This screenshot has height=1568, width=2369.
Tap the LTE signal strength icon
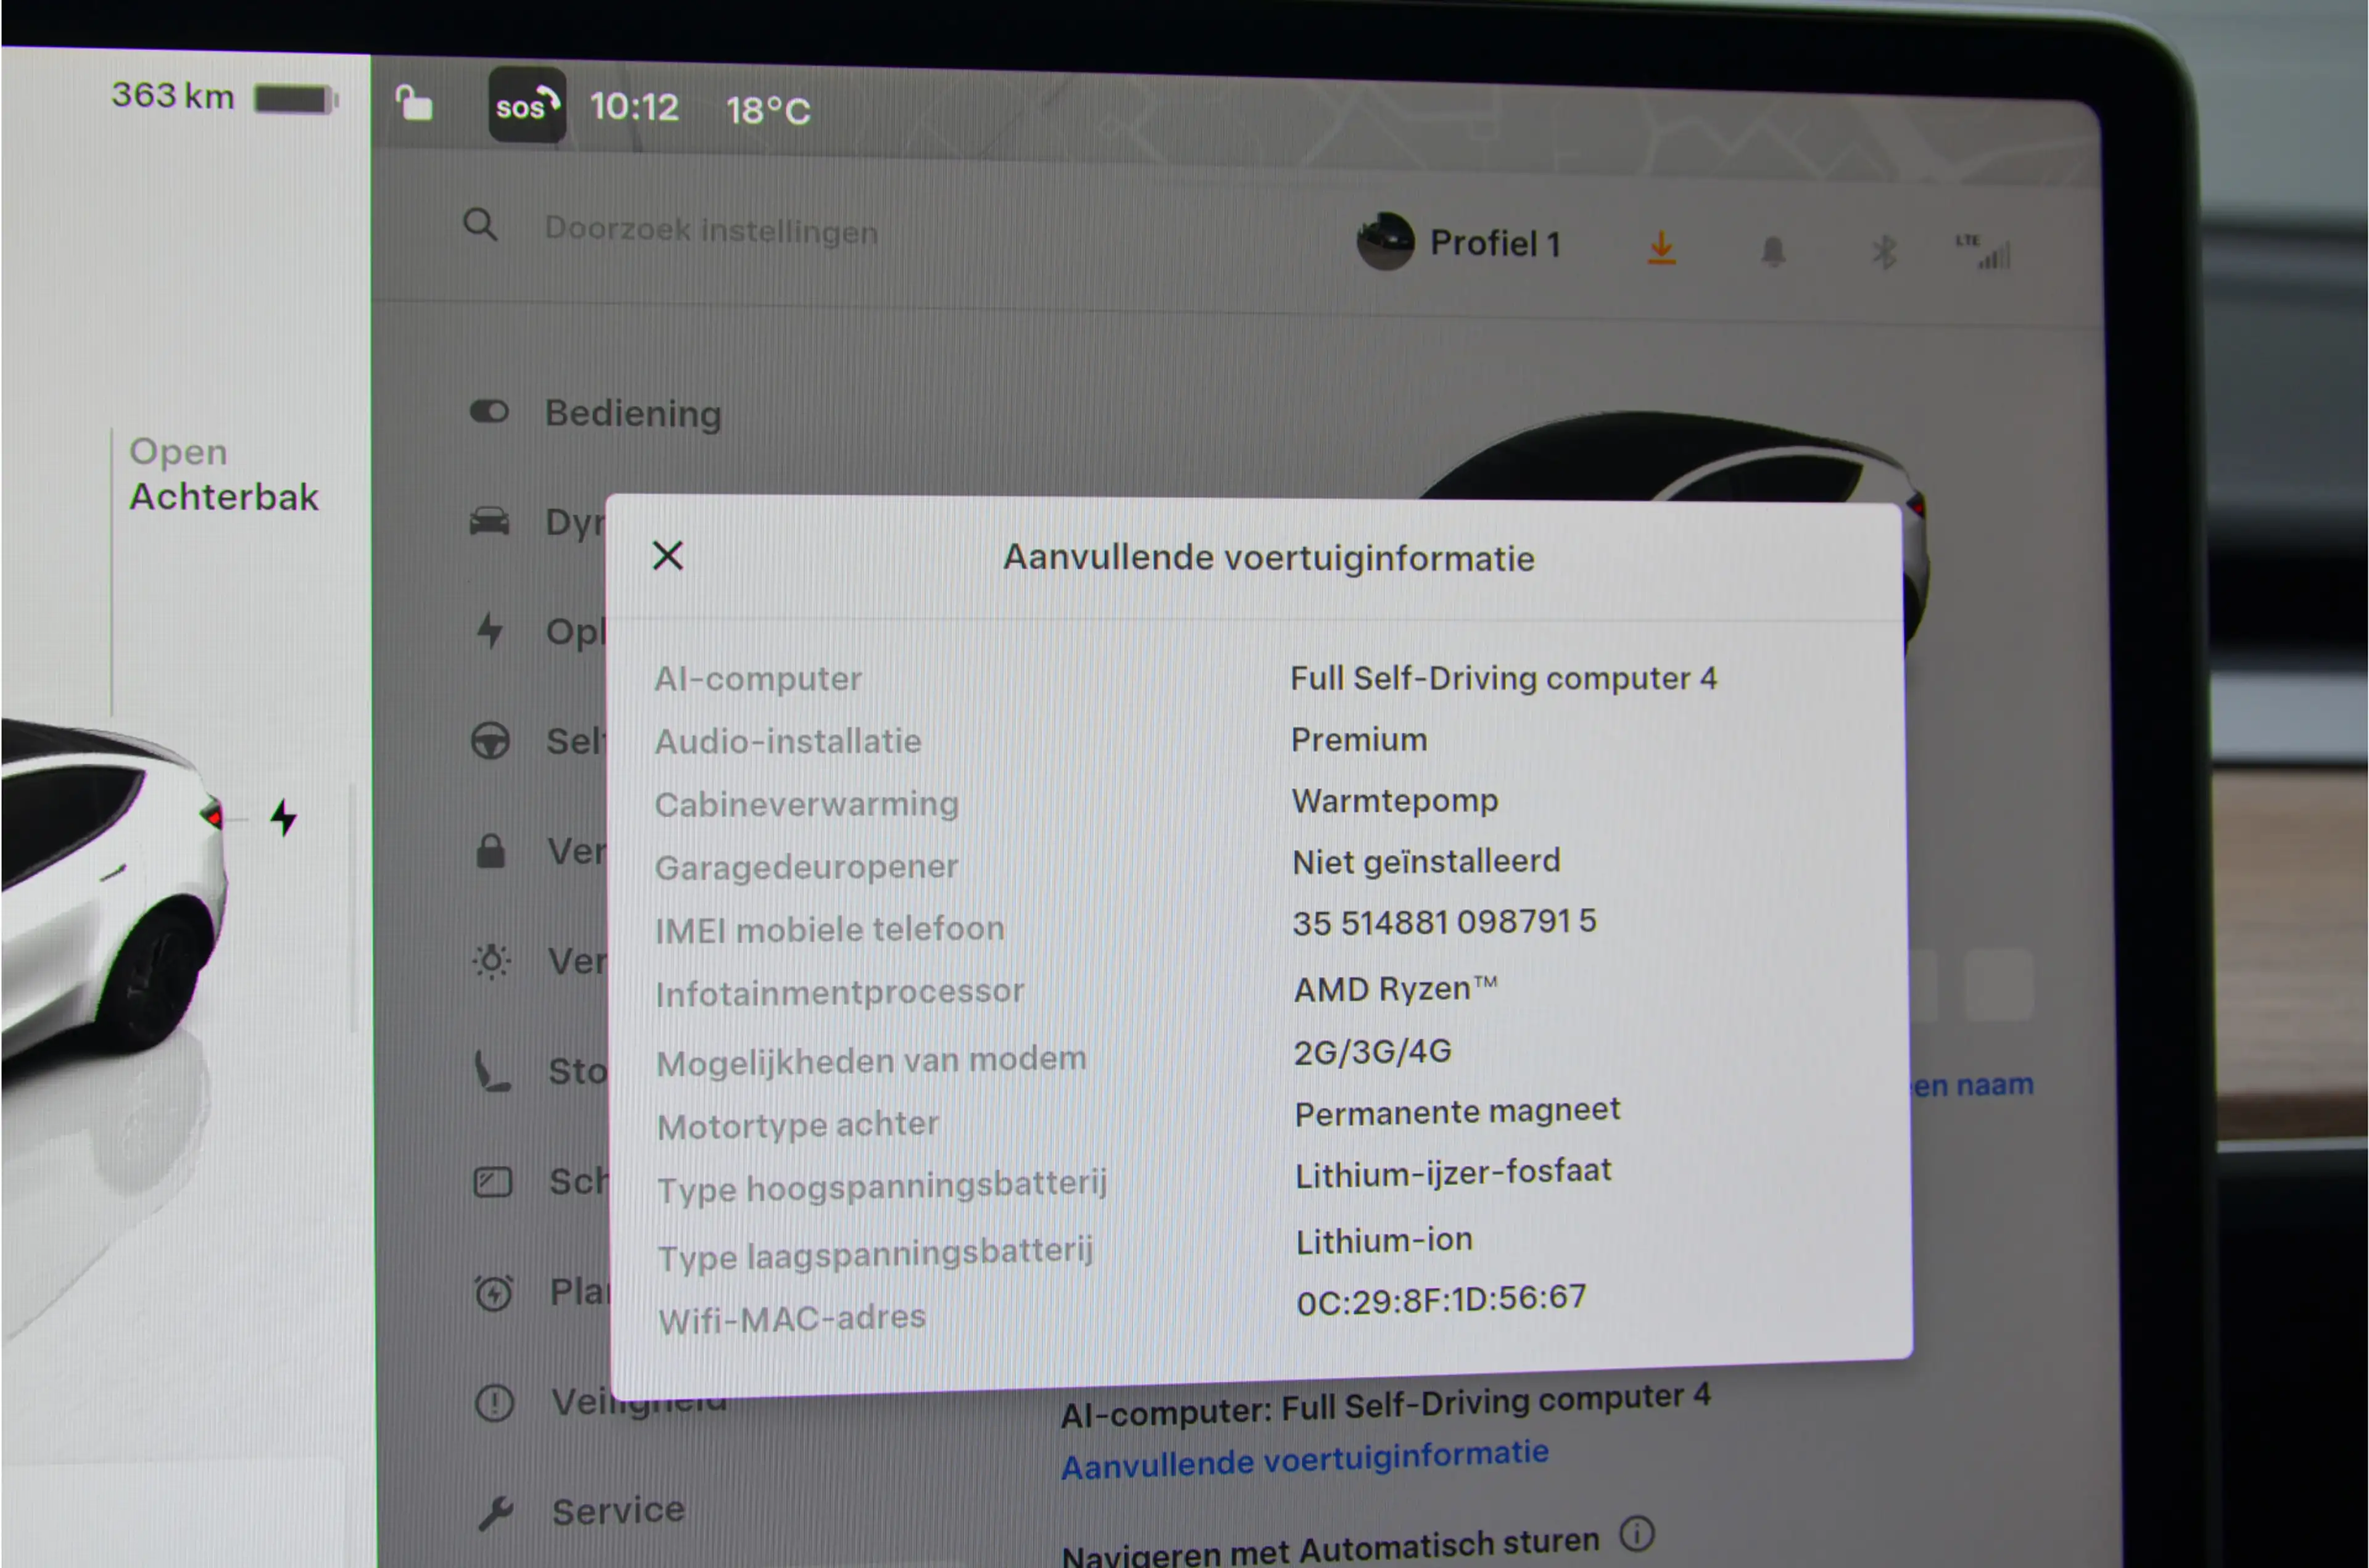tap(1984, 252)
